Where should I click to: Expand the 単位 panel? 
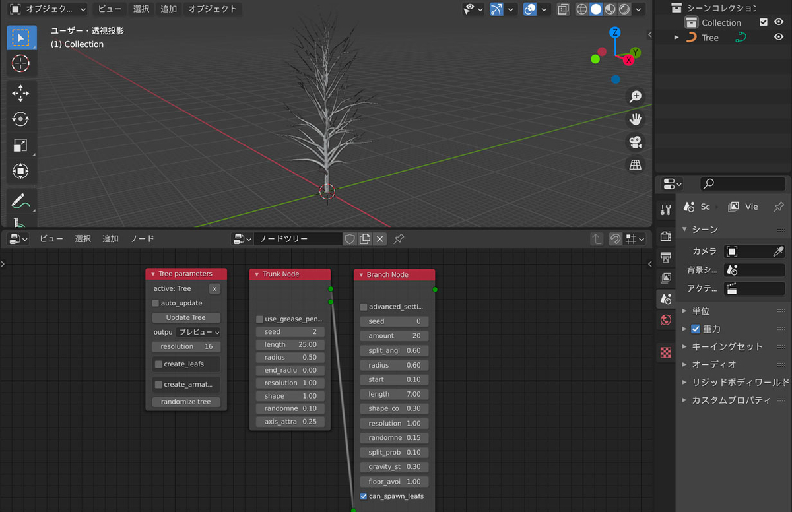(685, 311)
